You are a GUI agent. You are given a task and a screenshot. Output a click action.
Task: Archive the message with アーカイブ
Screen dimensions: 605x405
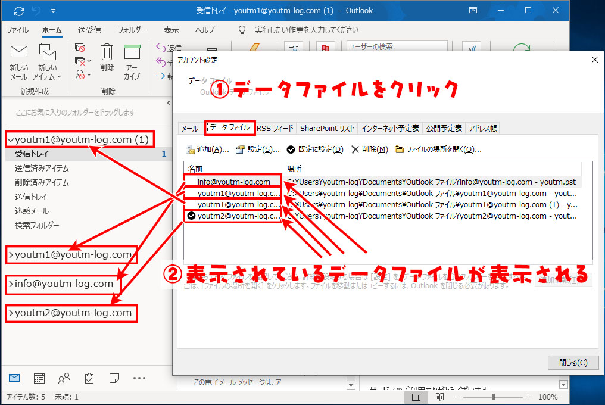click(132, 62)
